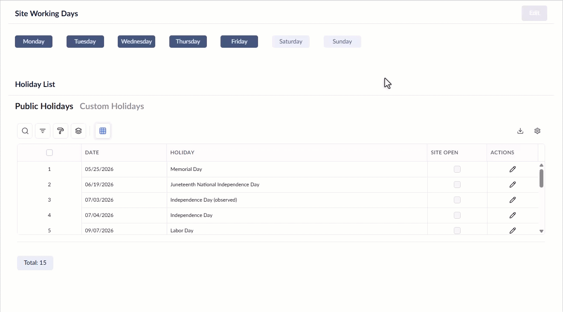This screenshot has height=312, width=563.
Task: Click row number 1
Action: point(49,169)
